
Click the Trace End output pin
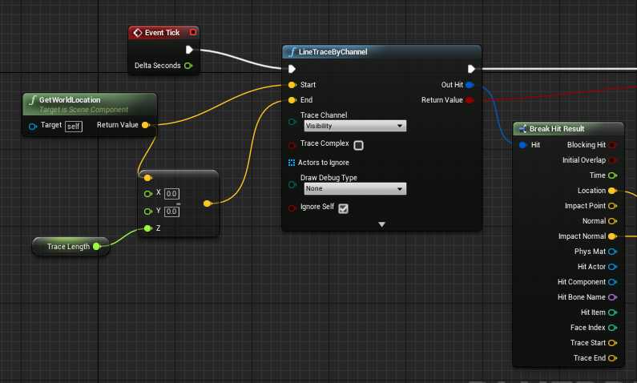click(613, 358)
